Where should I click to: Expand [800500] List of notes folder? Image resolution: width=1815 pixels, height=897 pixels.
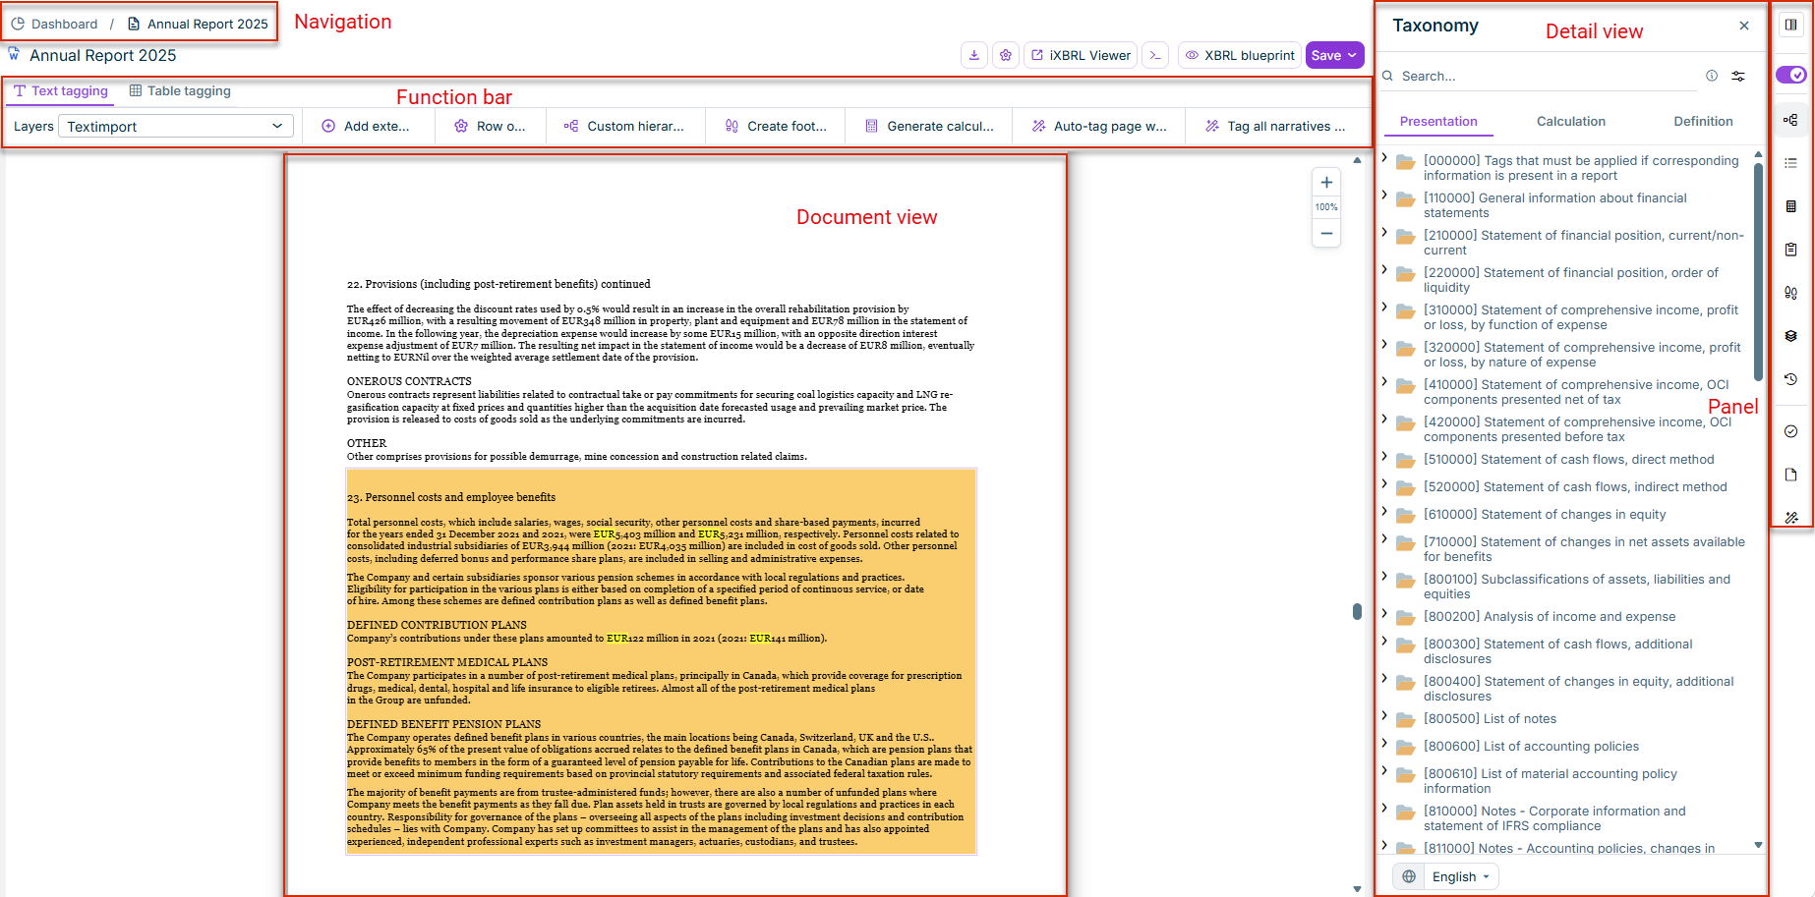[x=1384, y=715]
